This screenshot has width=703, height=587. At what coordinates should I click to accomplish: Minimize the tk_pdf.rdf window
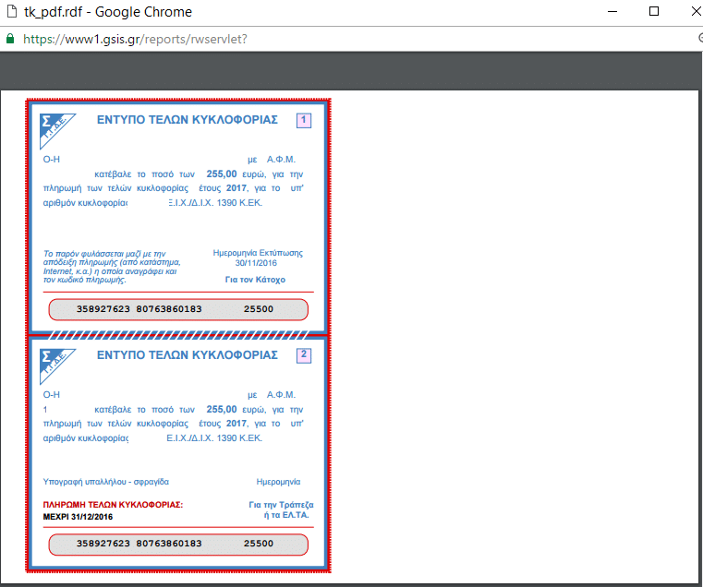(612, 12)
